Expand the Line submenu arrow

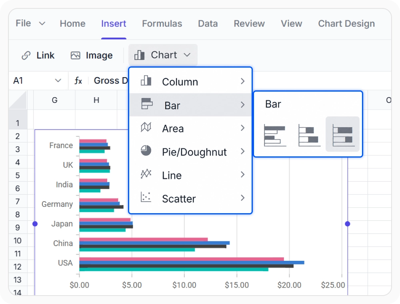coord(243,175)
